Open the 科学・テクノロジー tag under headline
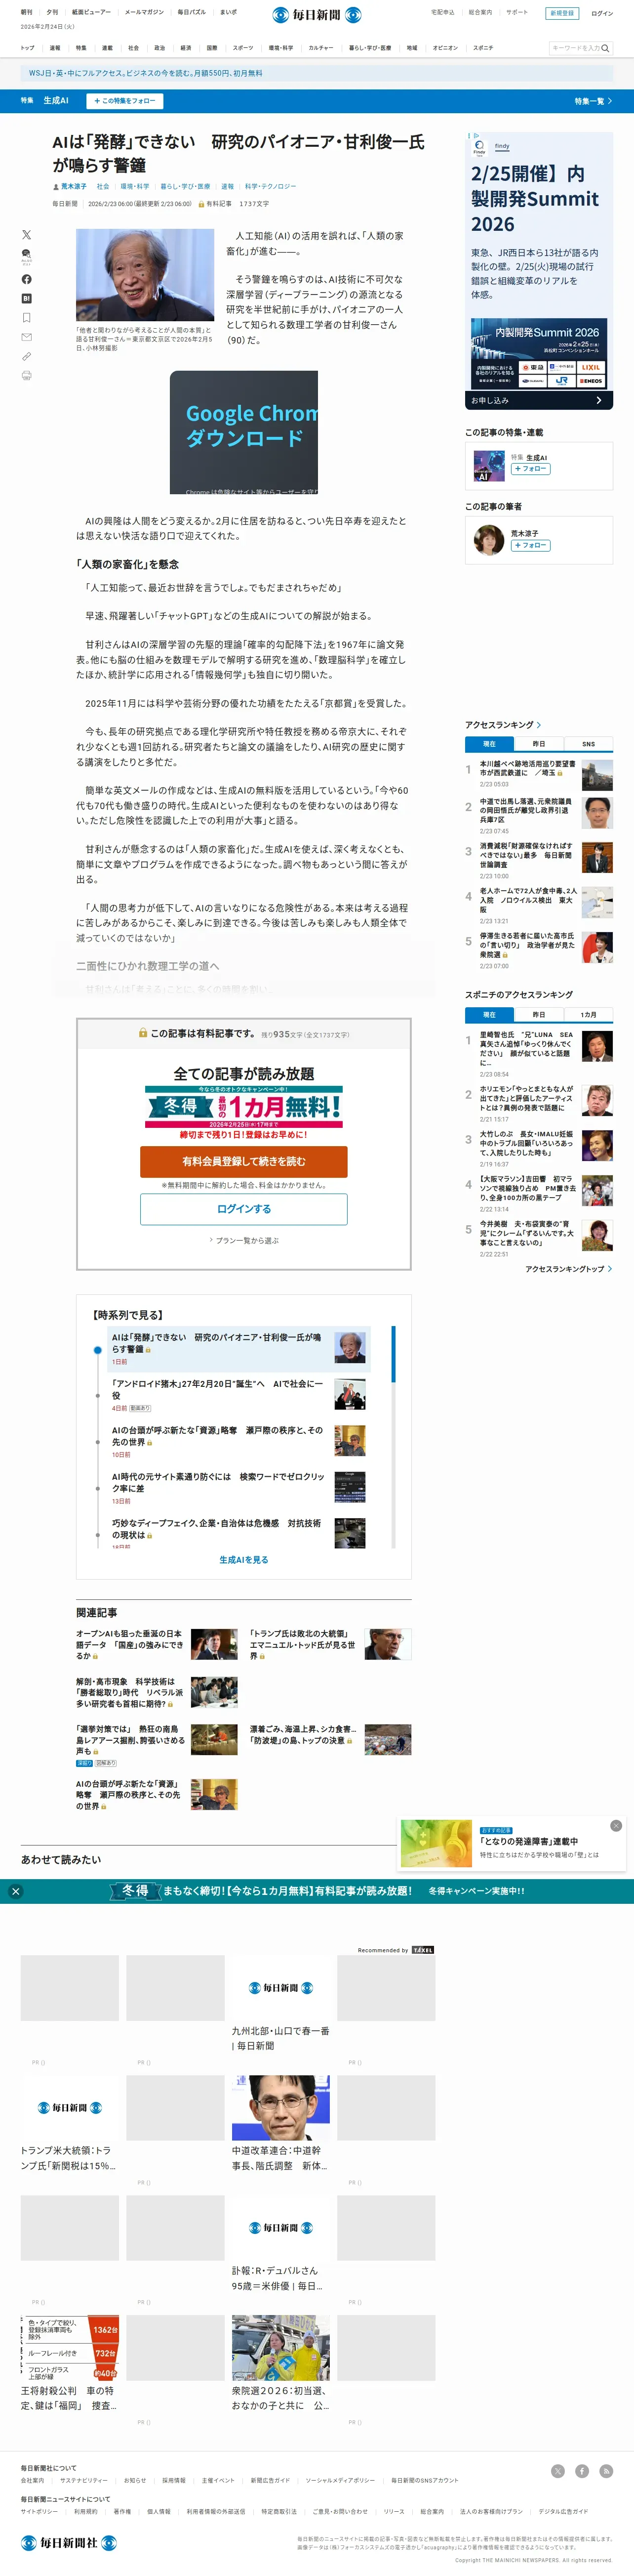This screenshot has width=634, height=2576. pos(270,186)
